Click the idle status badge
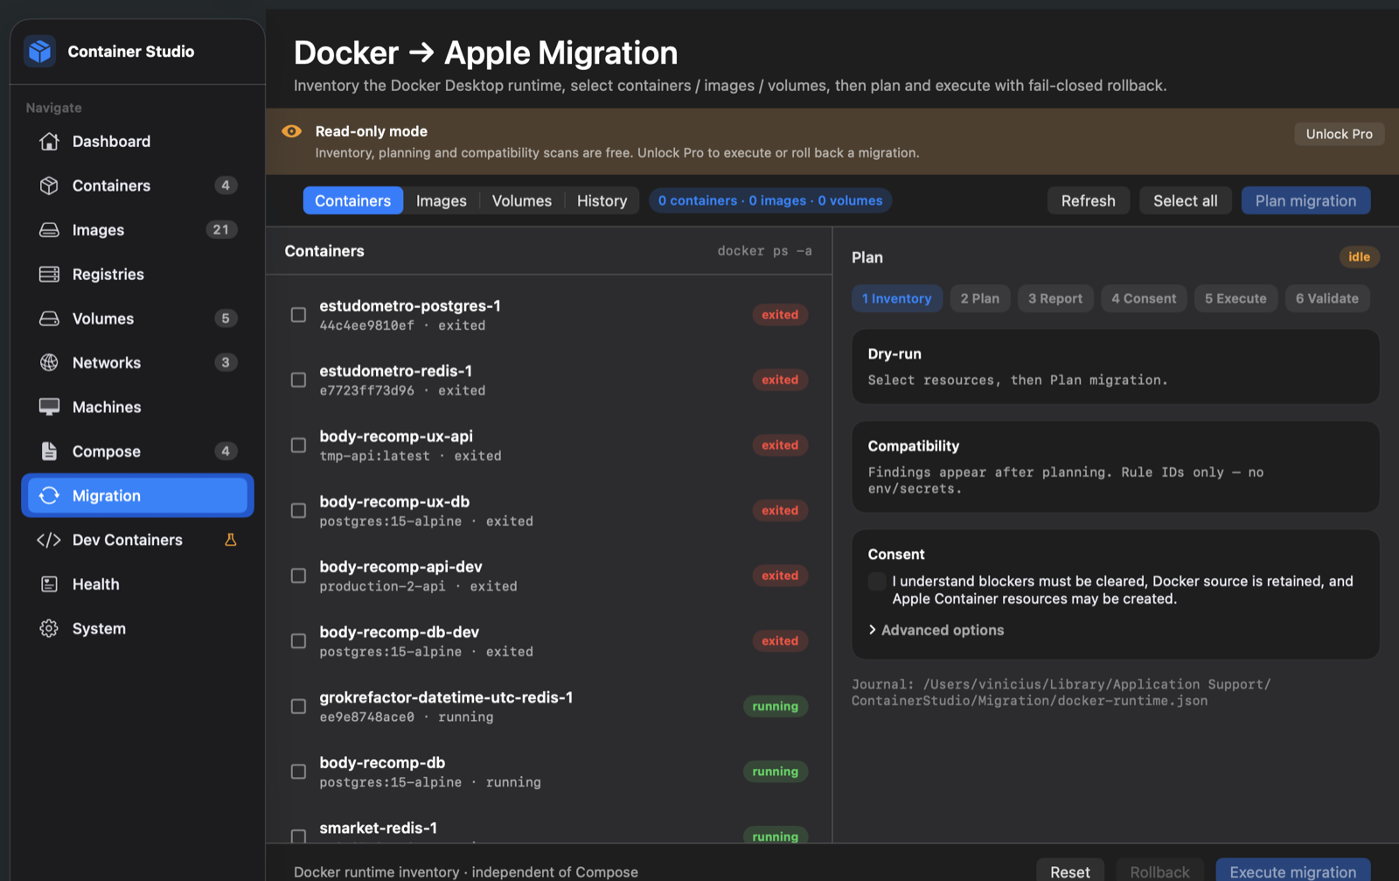Image resolution: width=1399 pixels, height=881 pixels. pyautogui.click(x=1359, y=256)
